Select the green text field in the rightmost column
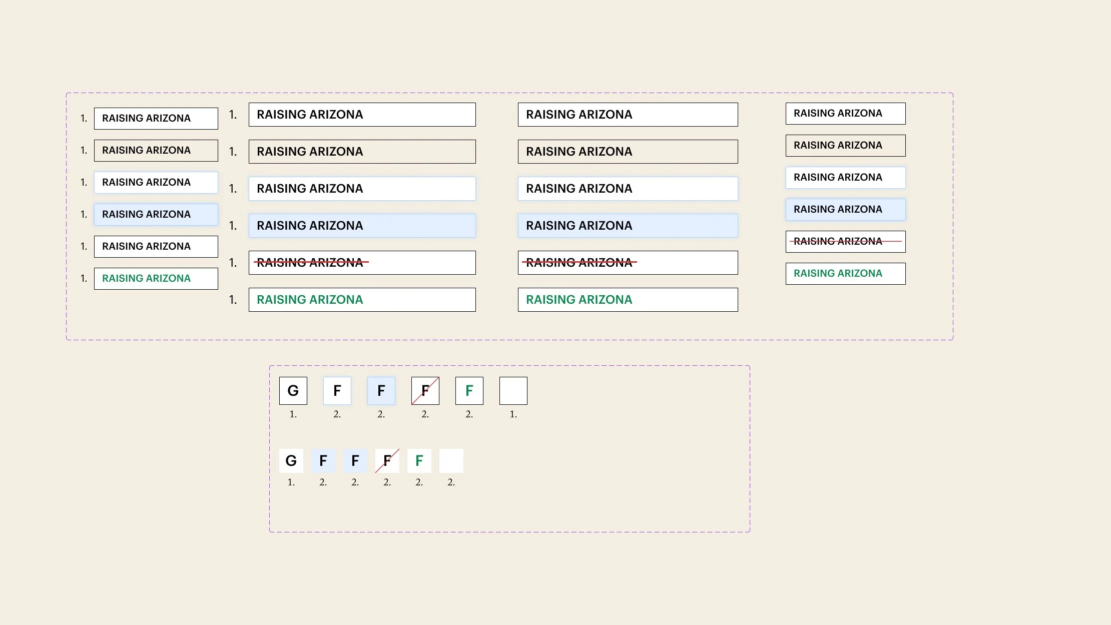The width and height of the screenshot is (1111, 625). tap(845, 274)
